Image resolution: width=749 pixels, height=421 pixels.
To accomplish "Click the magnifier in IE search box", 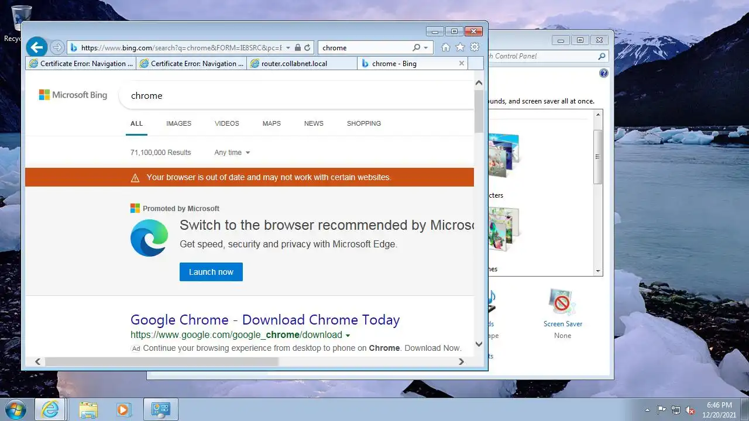I will coord(417,48).
